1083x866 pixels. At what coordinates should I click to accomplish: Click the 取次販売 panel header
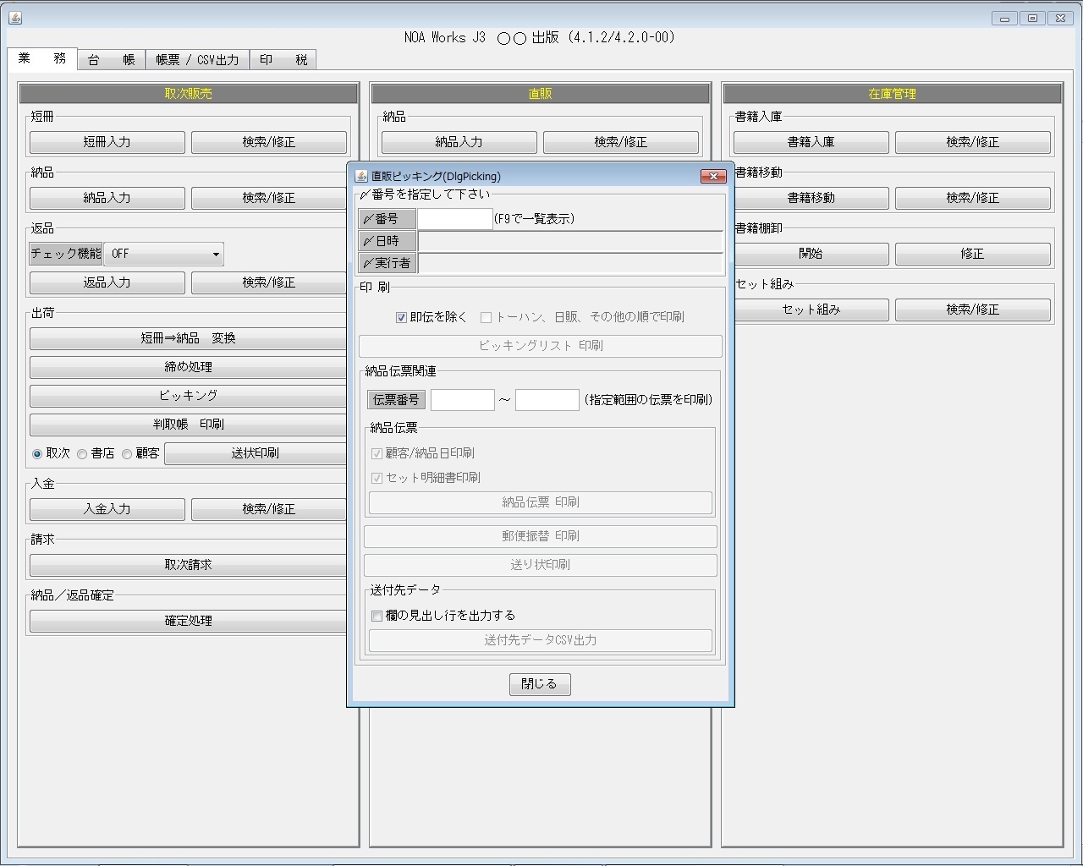tap(188, 94)
